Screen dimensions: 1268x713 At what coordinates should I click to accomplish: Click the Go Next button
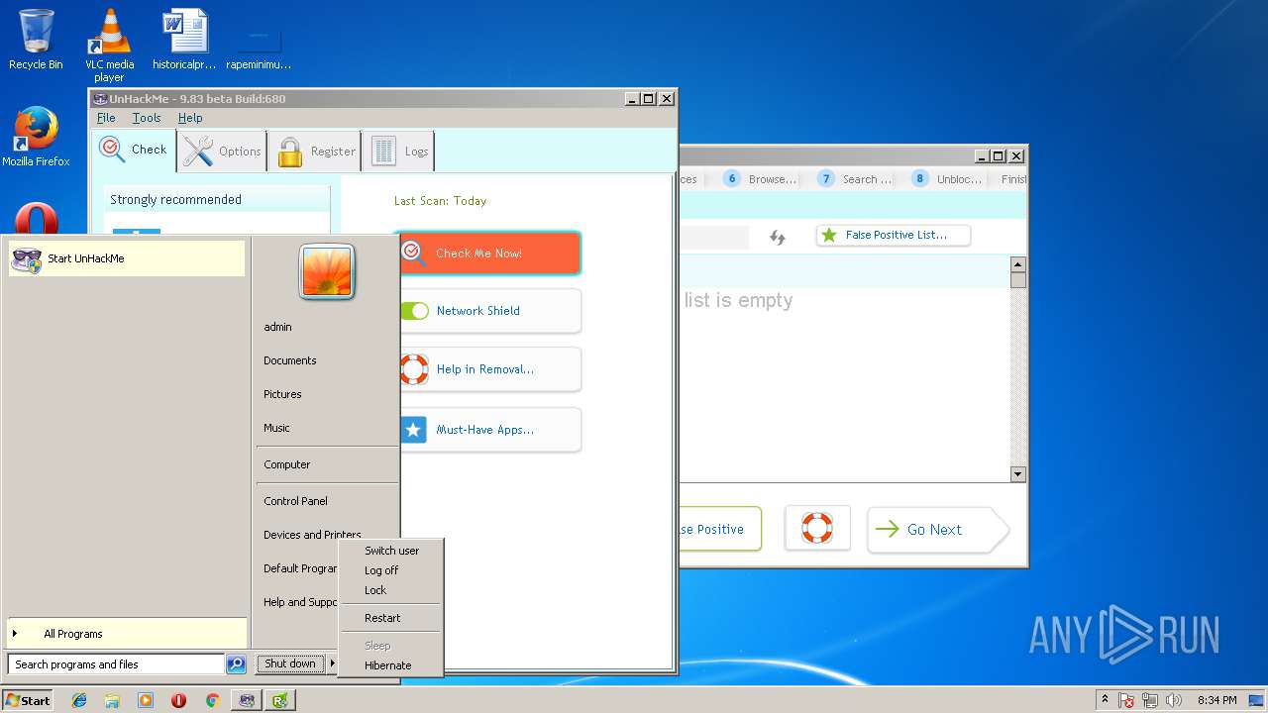[x=936, y=530]
